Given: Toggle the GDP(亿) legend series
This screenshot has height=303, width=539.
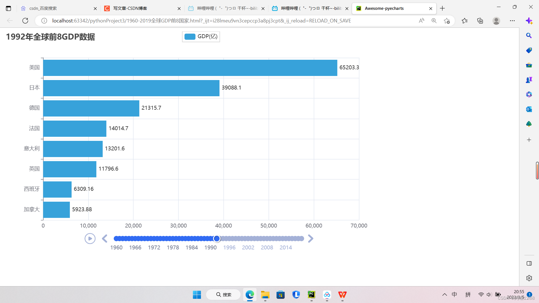Looking at the screenshot, I should (201, 36).
